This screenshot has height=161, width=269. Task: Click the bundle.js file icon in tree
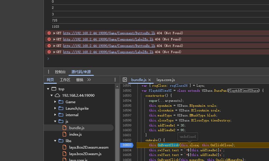(65, 128)
